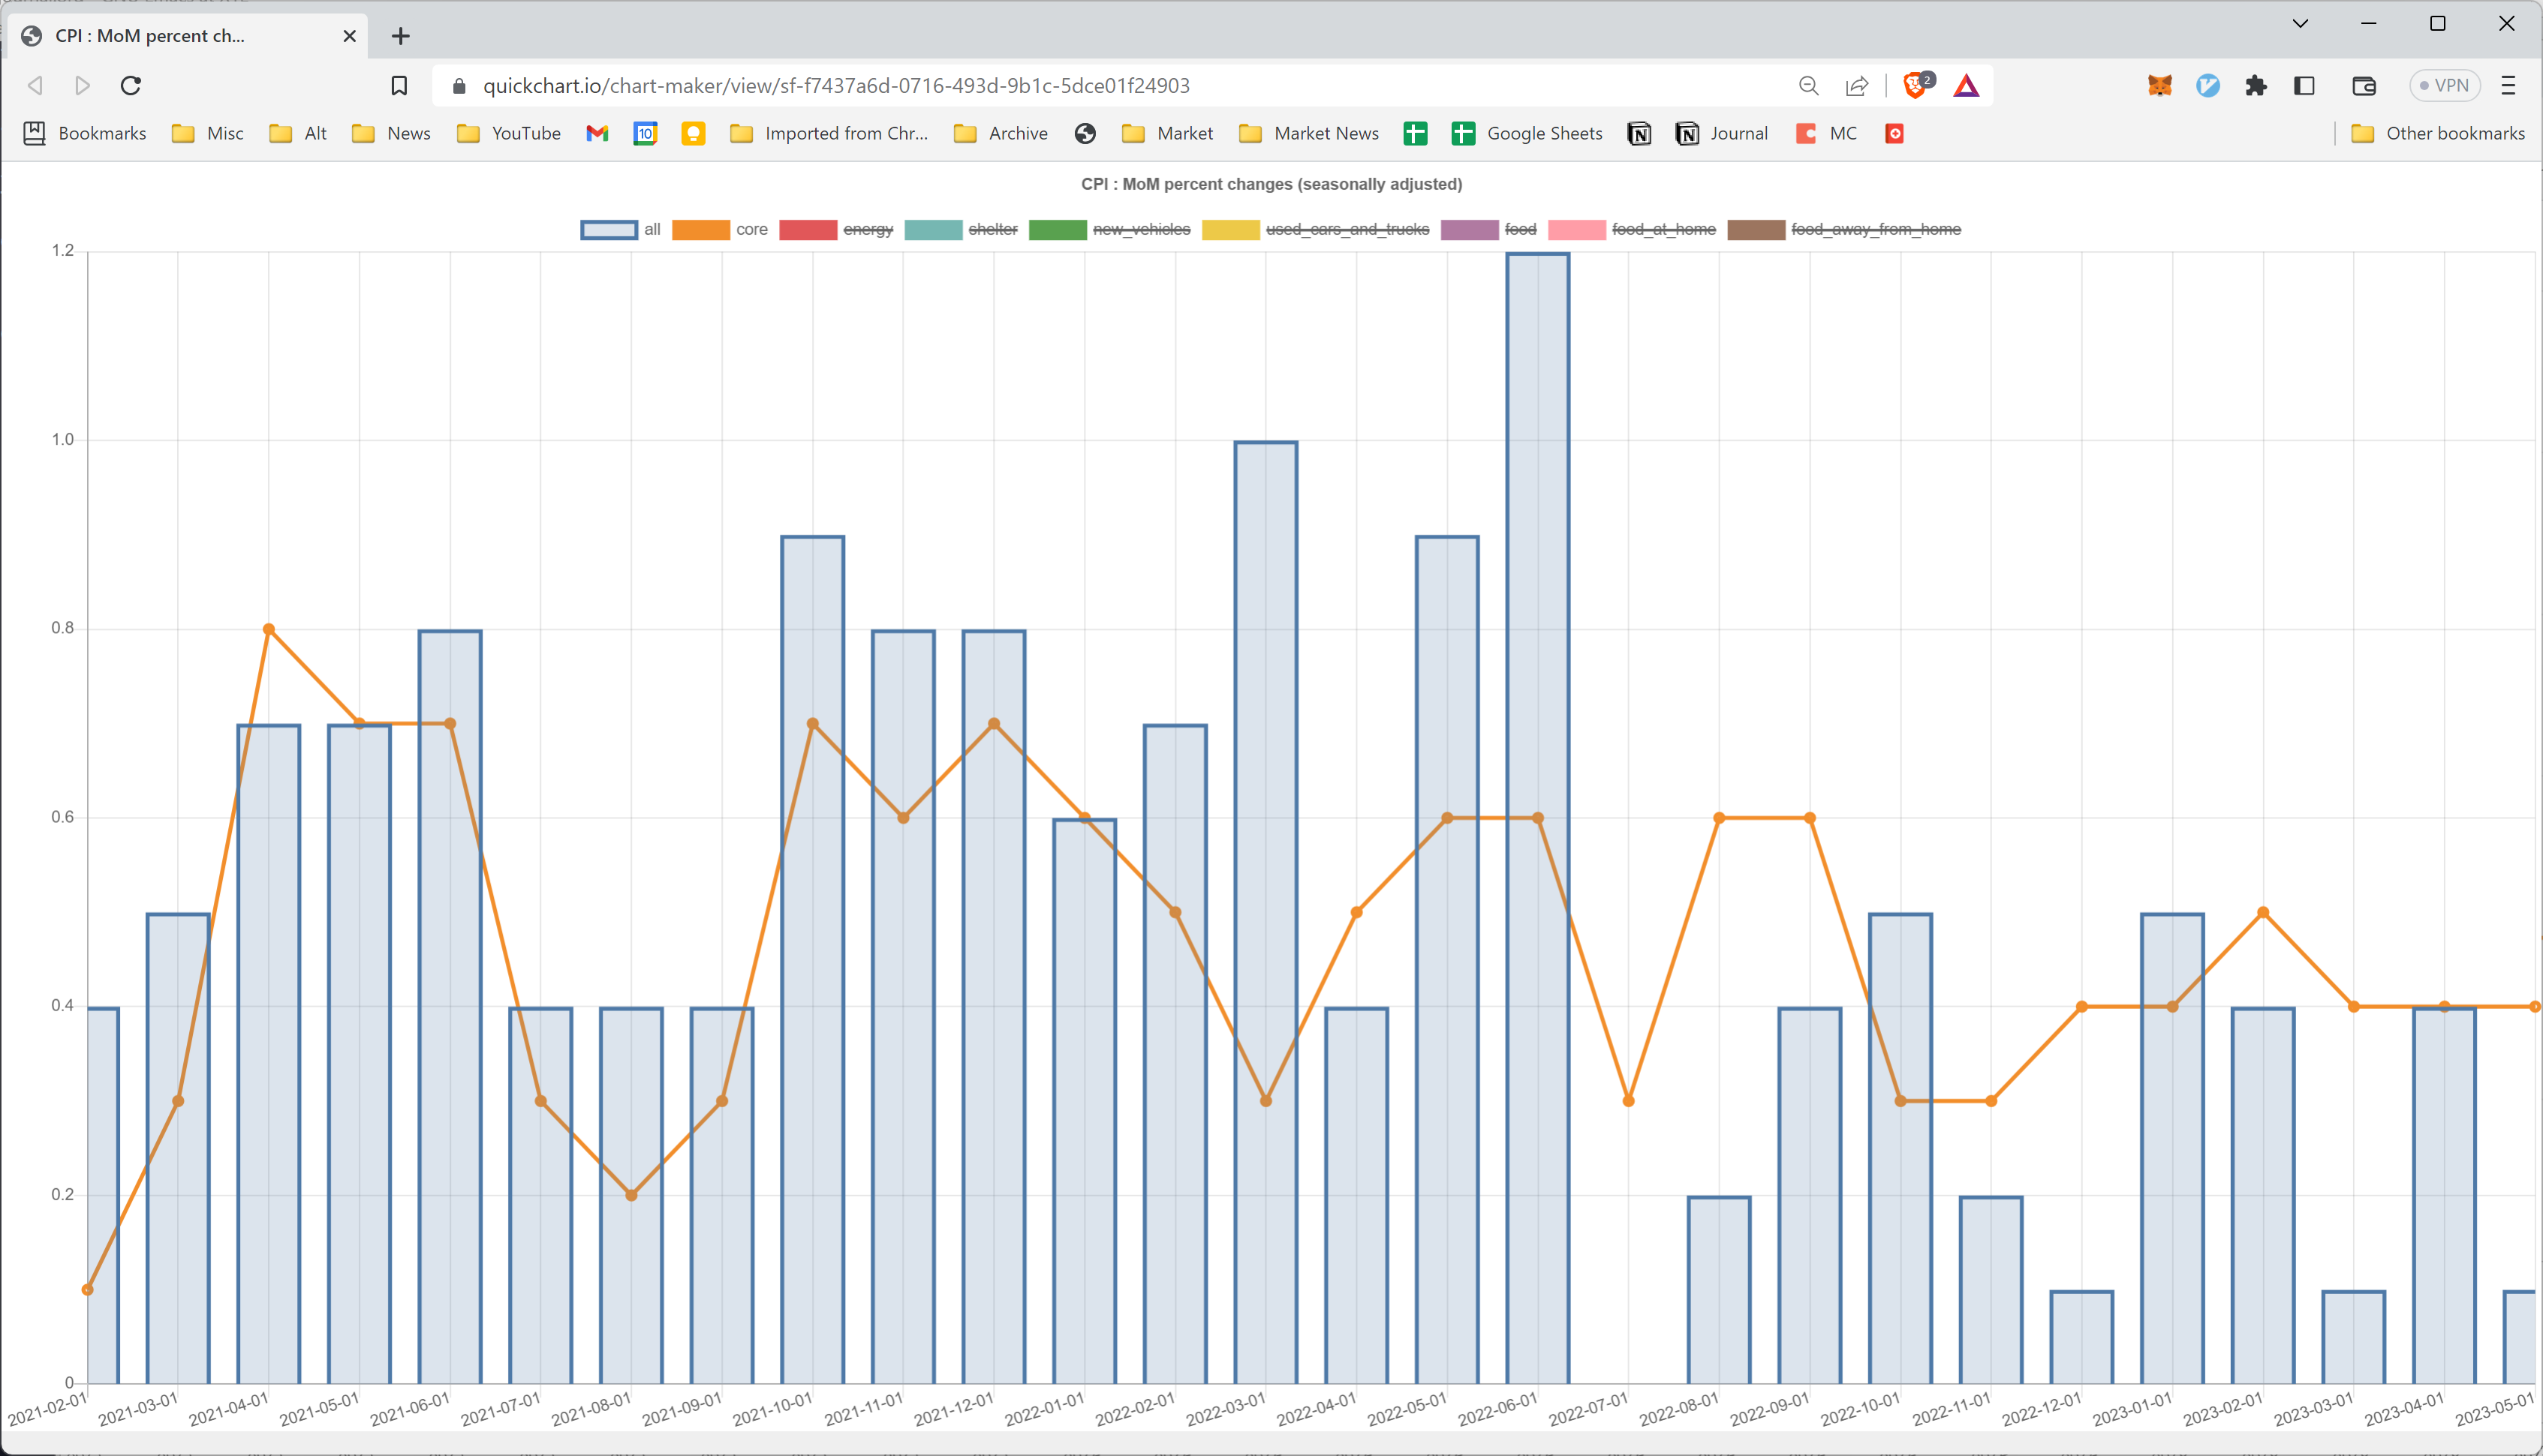Open the Brave Wallet icon
This screenshot has height=1456, width=2543.
tap(2364, 86)
